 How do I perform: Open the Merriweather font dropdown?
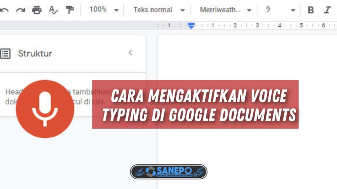point(225,10)
